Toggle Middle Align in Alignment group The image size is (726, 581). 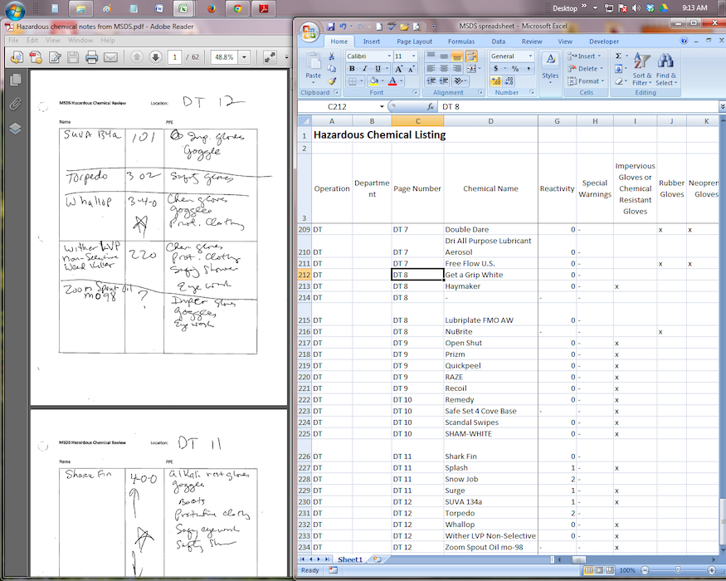coord(444,56)
